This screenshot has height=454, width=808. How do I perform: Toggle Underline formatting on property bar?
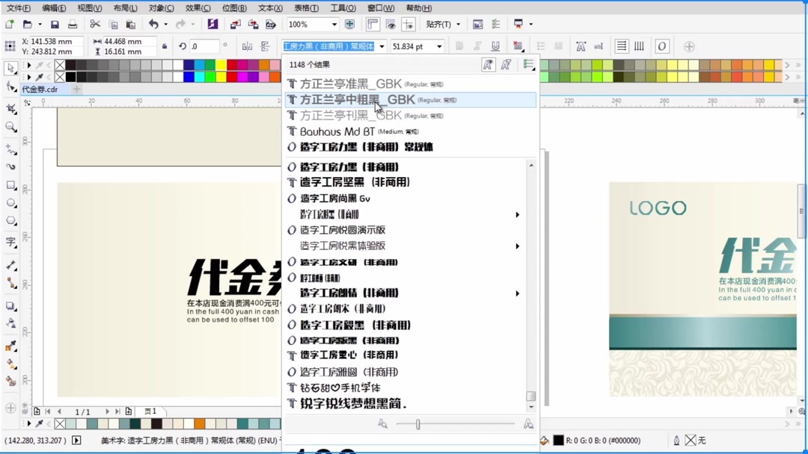[495, 46]
